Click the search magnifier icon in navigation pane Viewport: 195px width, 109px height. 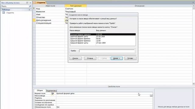pos(30,6)
